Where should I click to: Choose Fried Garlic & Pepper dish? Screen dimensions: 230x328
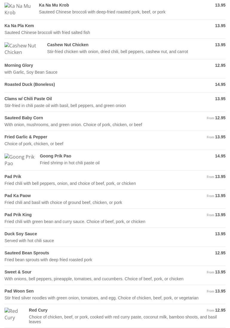coord(26,137)
